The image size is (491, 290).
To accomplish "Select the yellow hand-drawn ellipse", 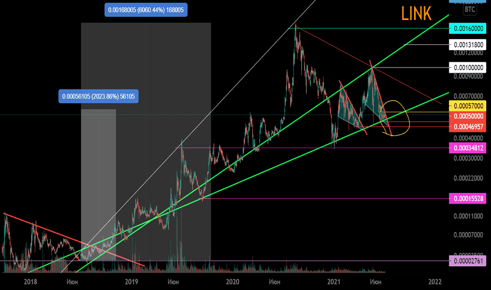I will (x=395, y=118).
